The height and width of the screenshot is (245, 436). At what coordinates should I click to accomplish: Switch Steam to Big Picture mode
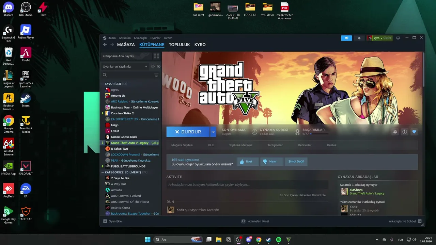[398, 38]
